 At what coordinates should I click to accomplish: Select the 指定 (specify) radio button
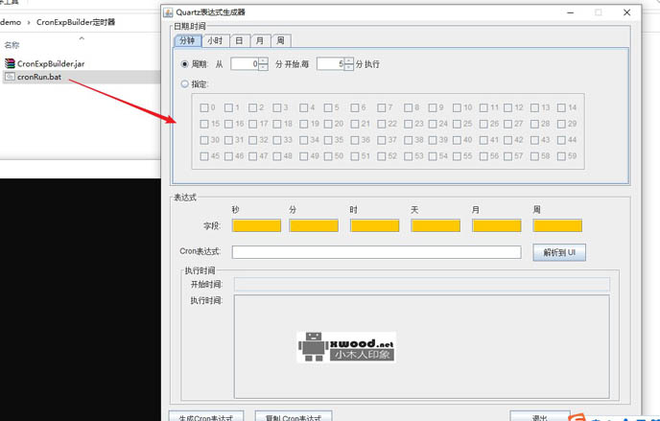coord(186,84)
